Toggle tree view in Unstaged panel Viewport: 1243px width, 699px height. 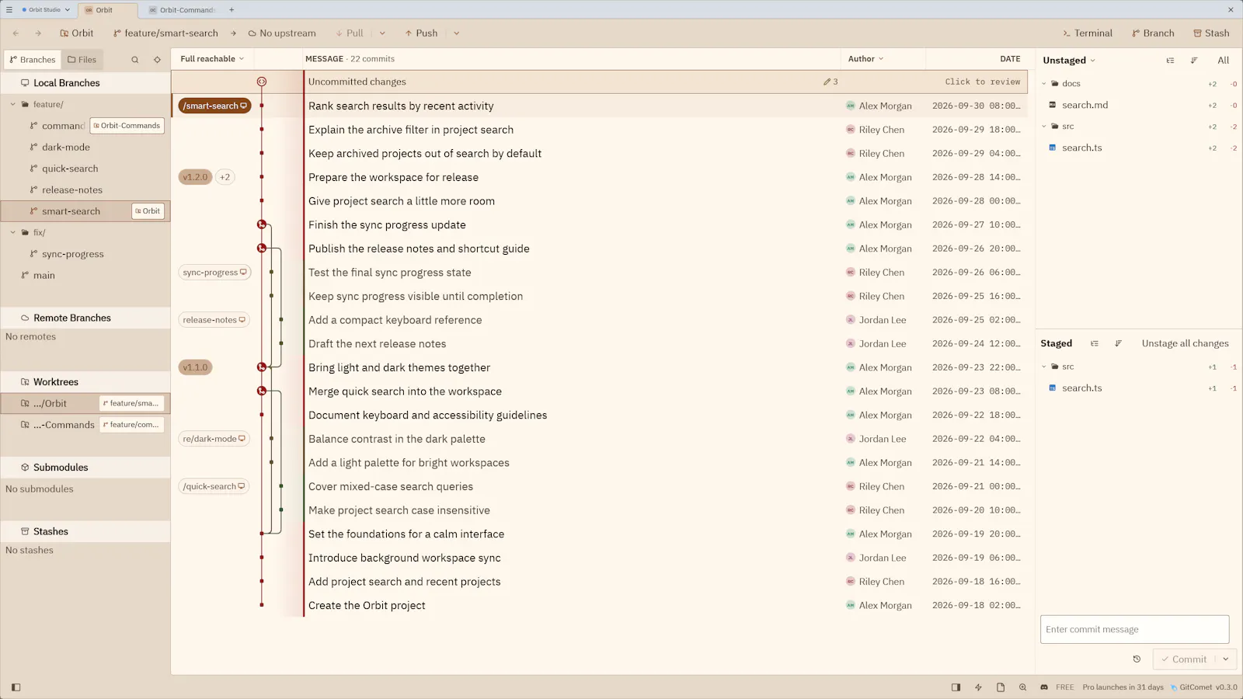click(1171, 61)
